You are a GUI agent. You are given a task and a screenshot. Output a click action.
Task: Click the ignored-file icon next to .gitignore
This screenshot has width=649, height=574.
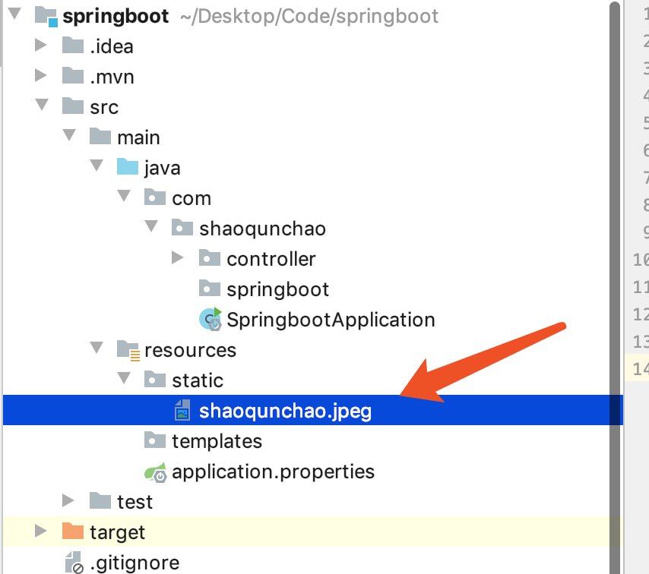(74, 563)
